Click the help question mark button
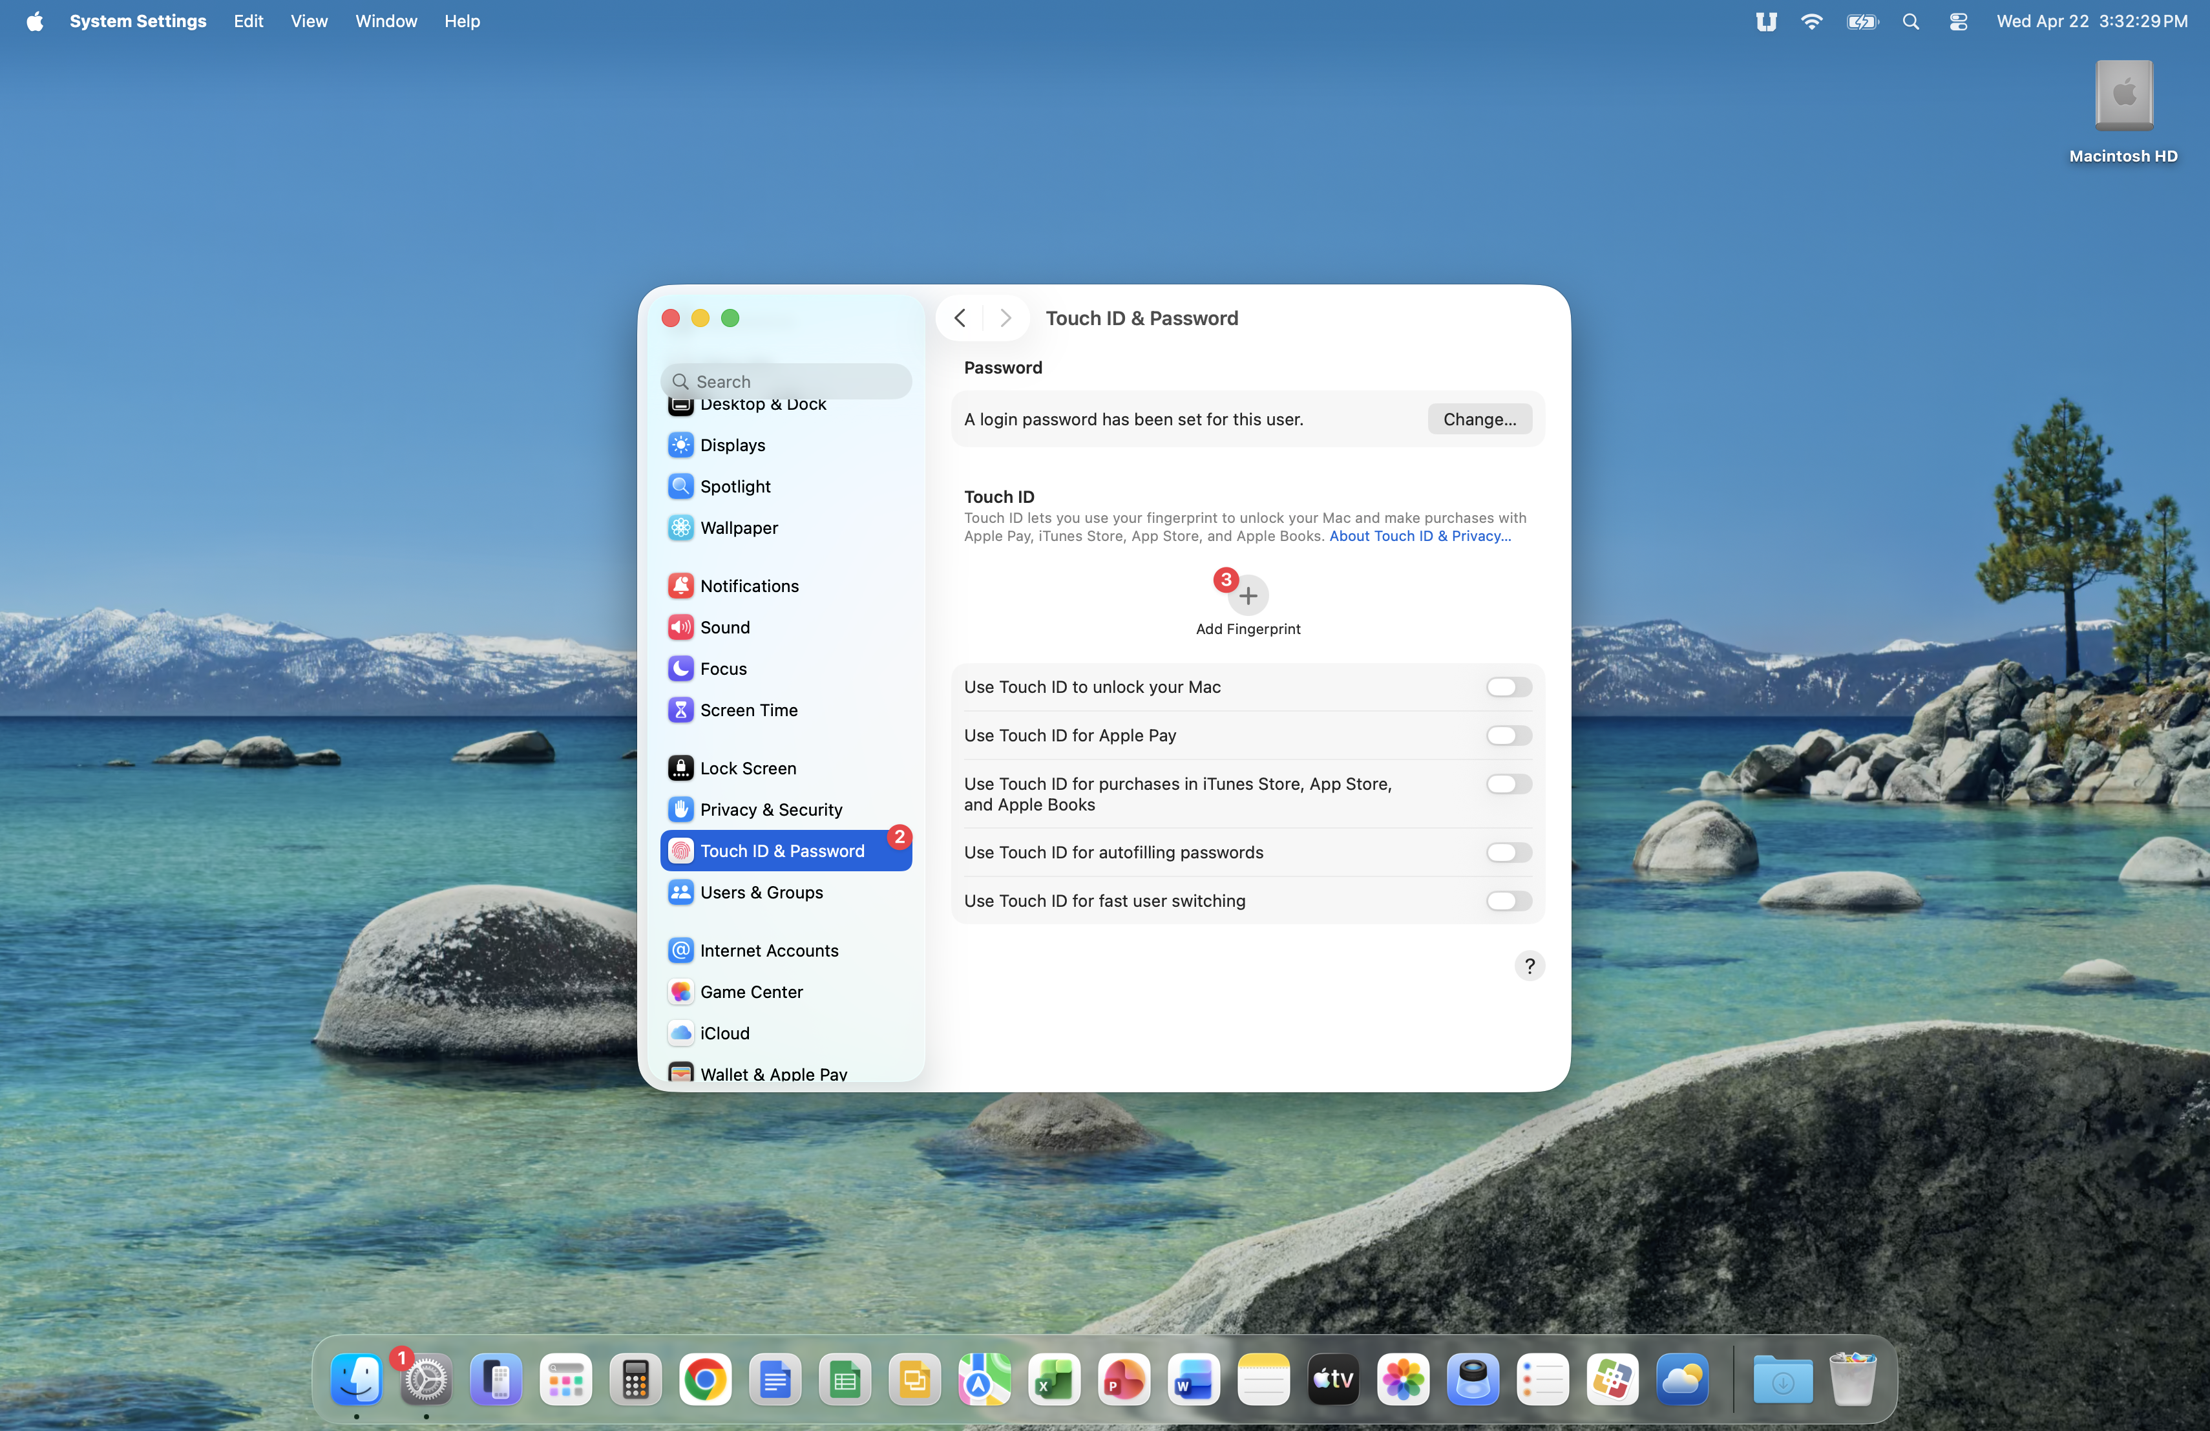This screenshot has height=1431, width=2210. 1530,966
